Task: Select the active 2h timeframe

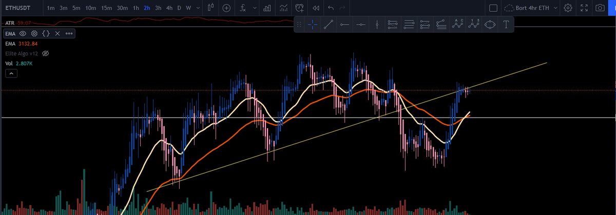Action: (147, 8)
